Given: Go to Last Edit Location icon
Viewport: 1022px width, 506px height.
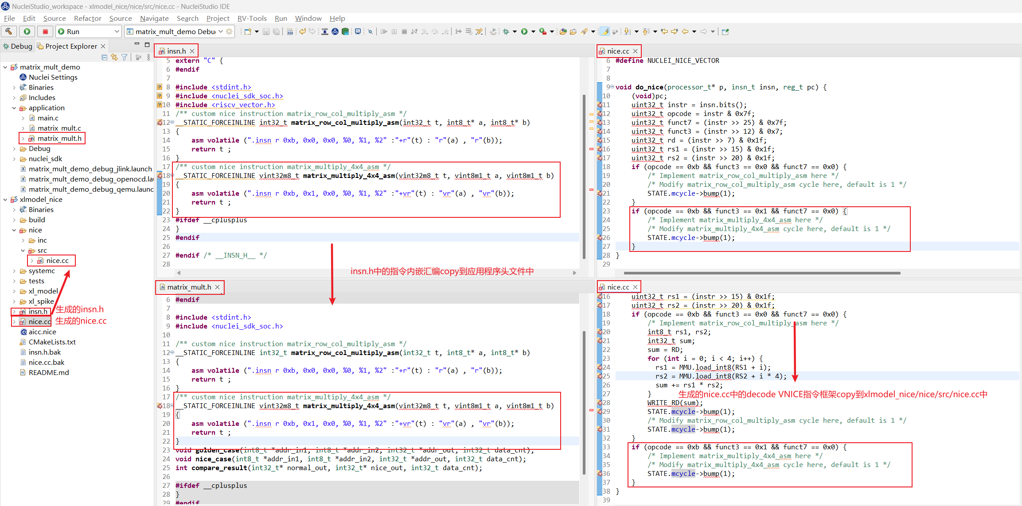Looking at the screenshot, I should [664, 31].
